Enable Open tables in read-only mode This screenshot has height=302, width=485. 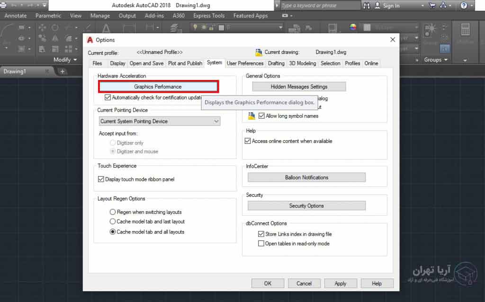point(261,243)
